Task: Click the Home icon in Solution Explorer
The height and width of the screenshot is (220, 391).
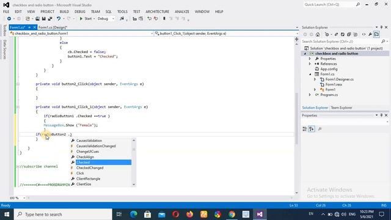Action: [318, 34]
